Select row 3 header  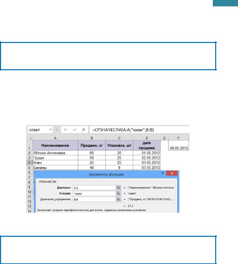(x=30, y=158)
